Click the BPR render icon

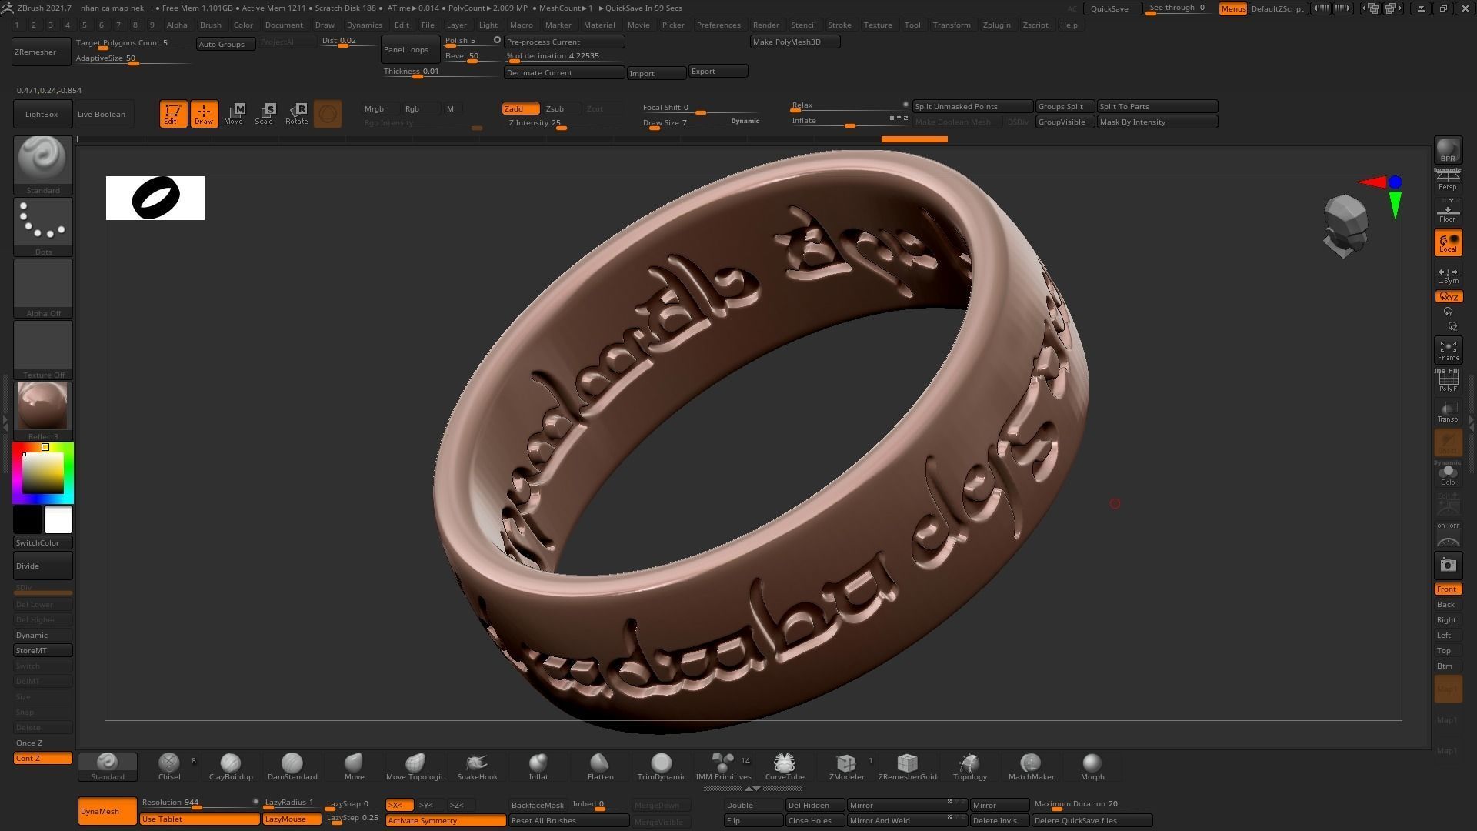1448,151
